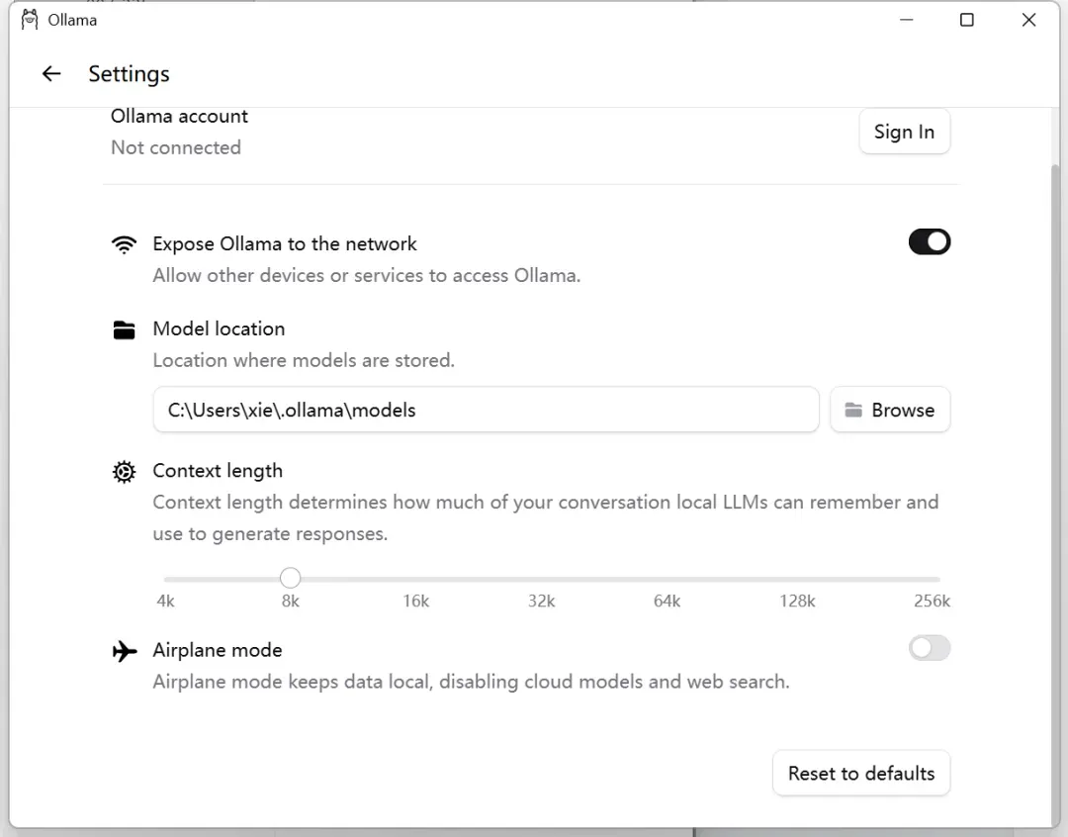1068x837 pixels.
Task: Click the 'Ollama account' heading
Action: [x=179, y=117]
